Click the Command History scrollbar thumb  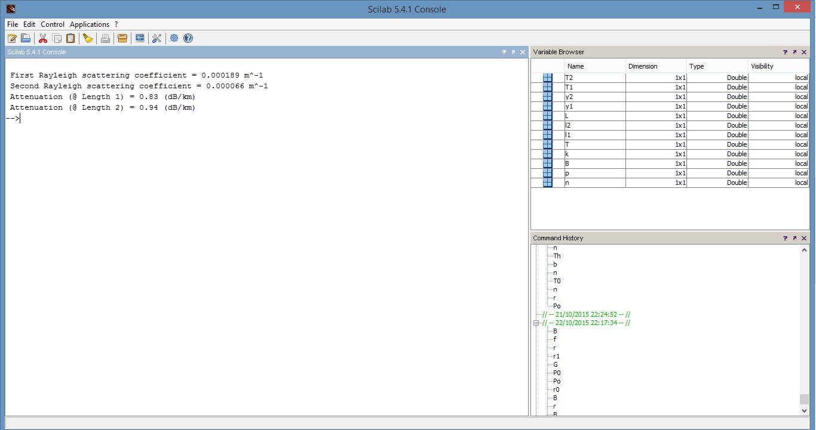pyautogui.click(x=804, y=400)
